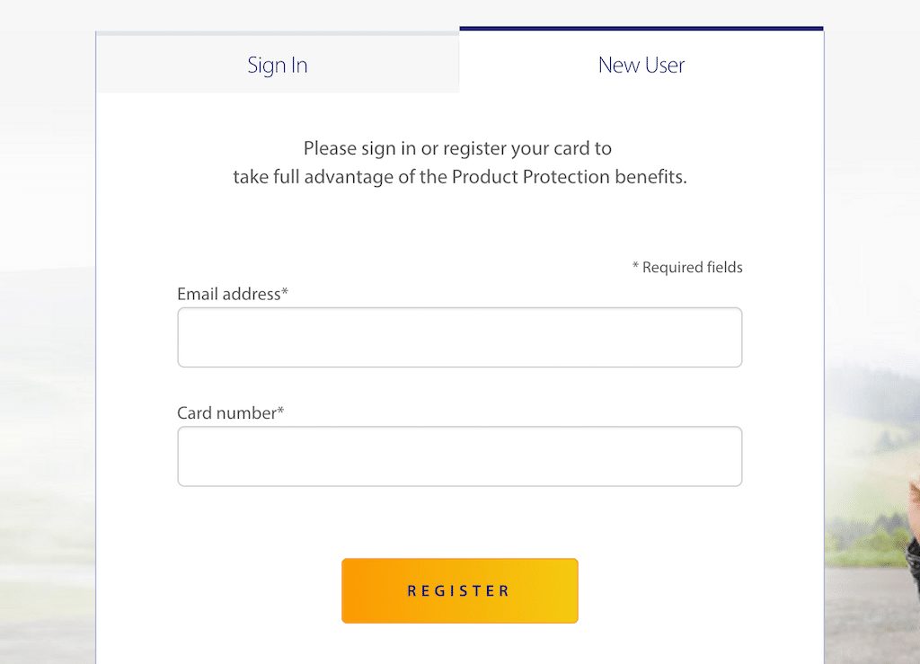Select the New User tab
The height and width of the screenshot is (664, 920).
[x=641, y=65]
